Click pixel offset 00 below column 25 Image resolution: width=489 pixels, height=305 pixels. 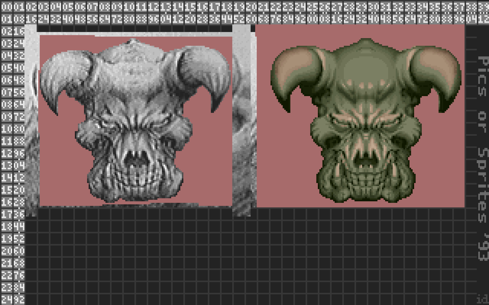click(312, 19)
